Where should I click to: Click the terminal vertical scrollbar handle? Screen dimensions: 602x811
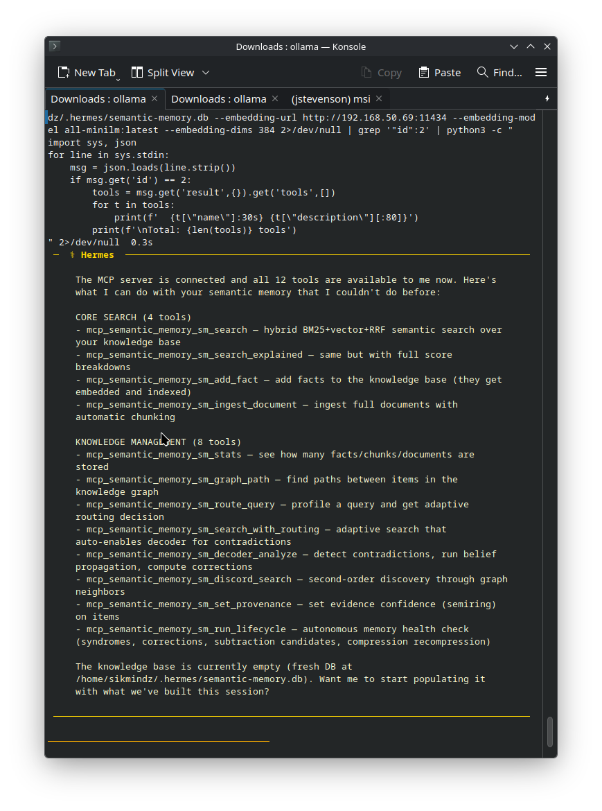[550, 731]
